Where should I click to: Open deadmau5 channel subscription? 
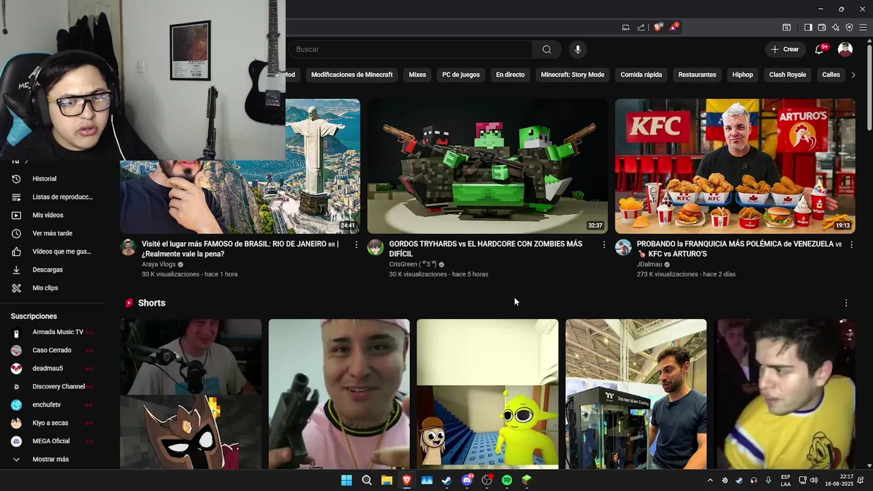point(53,368)
